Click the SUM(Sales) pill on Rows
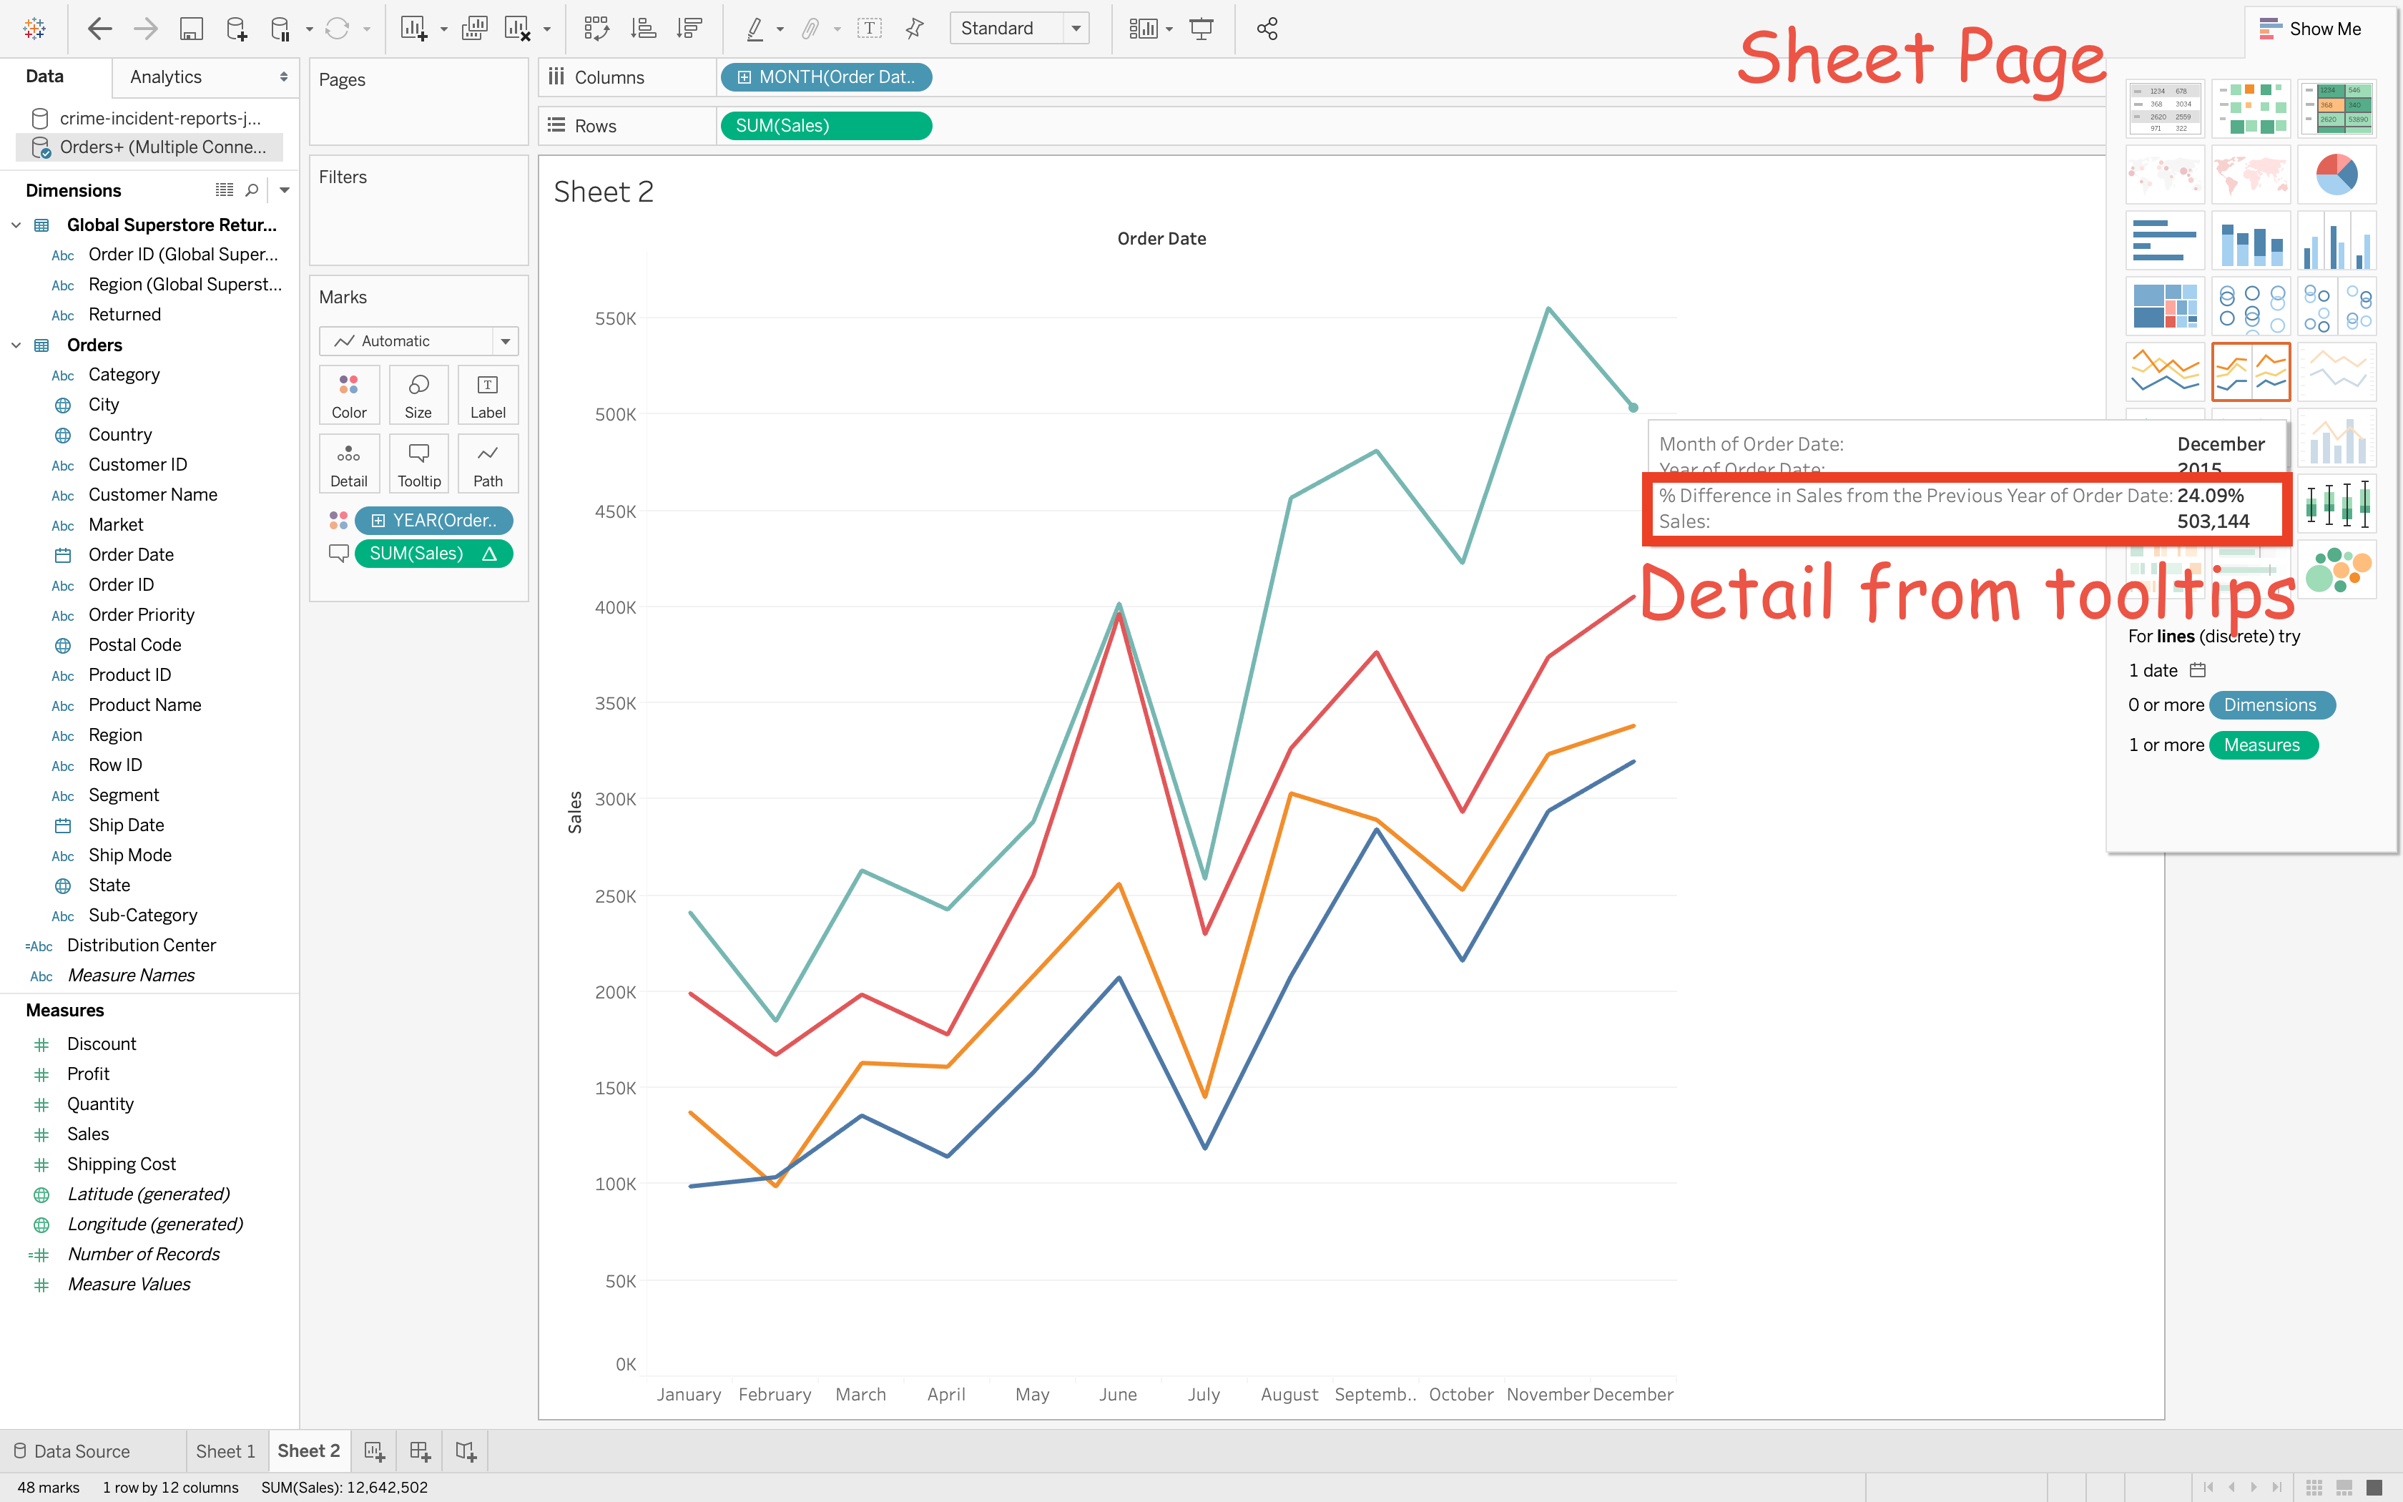Viewport: 2403px width, 1502px height. (825, 126)
